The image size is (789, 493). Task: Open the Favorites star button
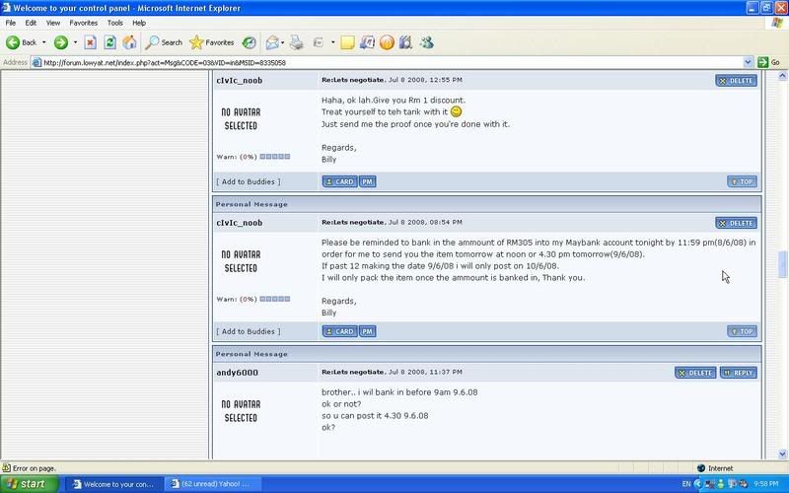tap(212, 42)
